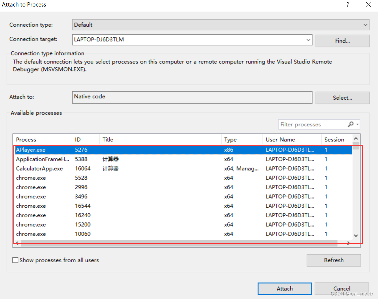This screenshot has width=378, height=299.
Task: Click the Cancel button
Action: (x=342, y=289)
